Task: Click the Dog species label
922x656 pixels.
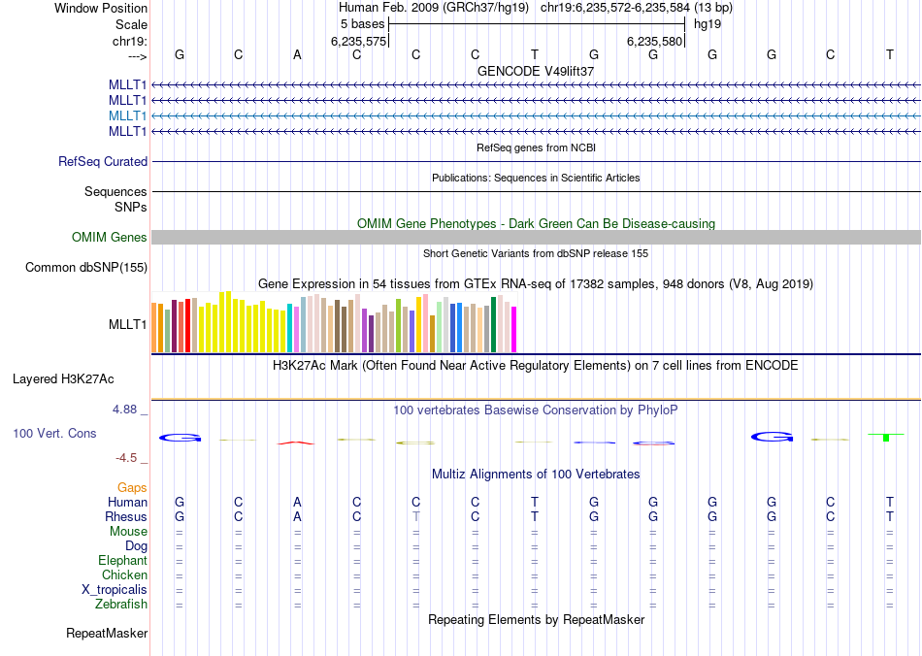Action: click(x=137, y=546)
